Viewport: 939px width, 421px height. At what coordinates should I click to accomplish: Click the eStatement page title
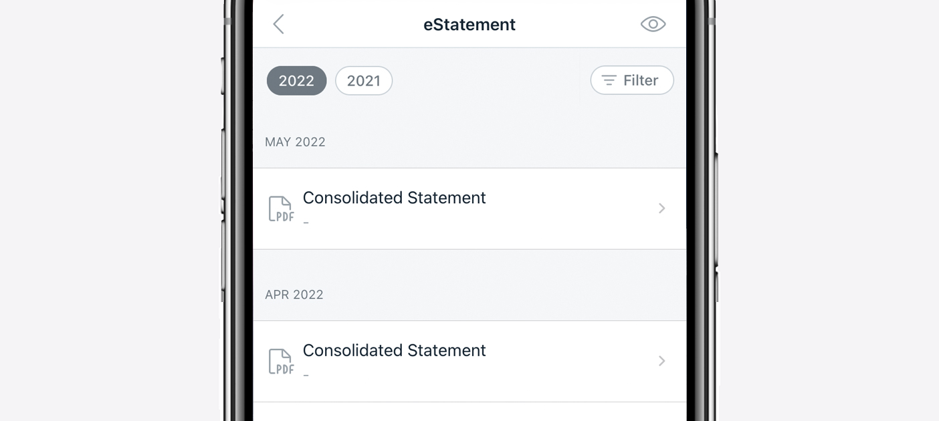(x=469, y=25)
